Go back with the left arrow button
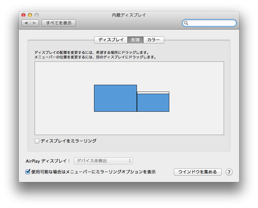 (26, 23)
